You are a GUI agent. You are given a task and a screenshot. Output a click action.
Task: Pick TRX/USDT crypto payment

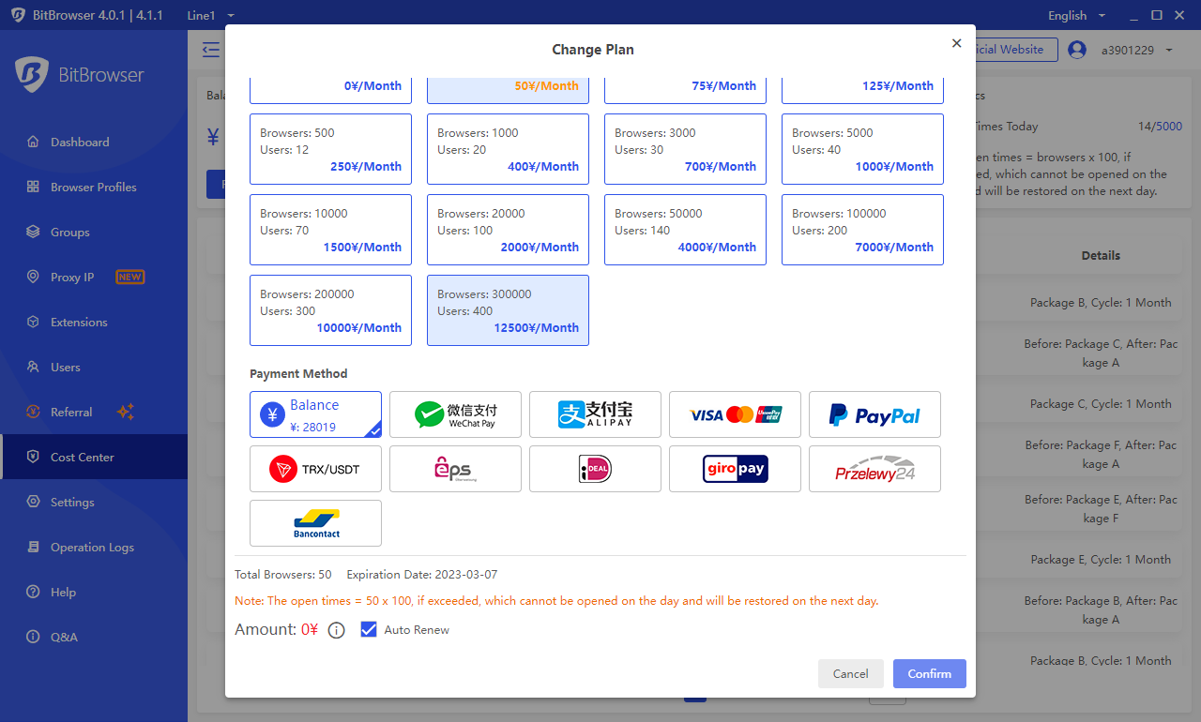click(315, 469)
